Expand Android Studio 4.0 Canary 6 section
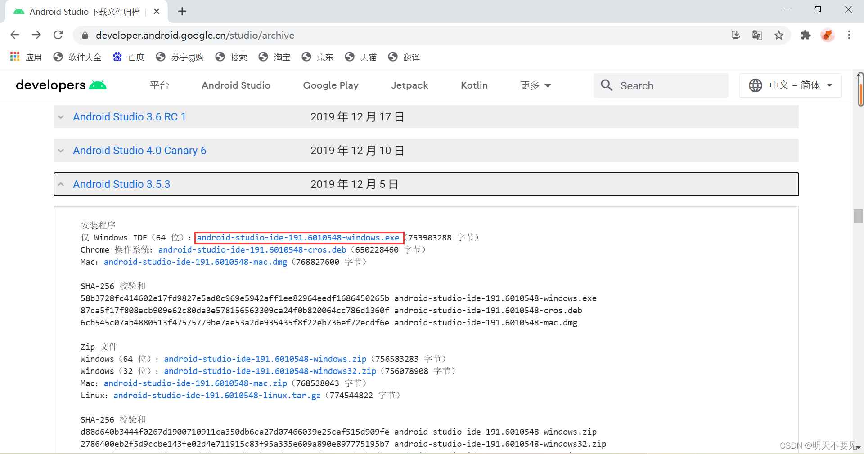The width and height of the screenshot is (864, 454). click(x=61, y=151)
